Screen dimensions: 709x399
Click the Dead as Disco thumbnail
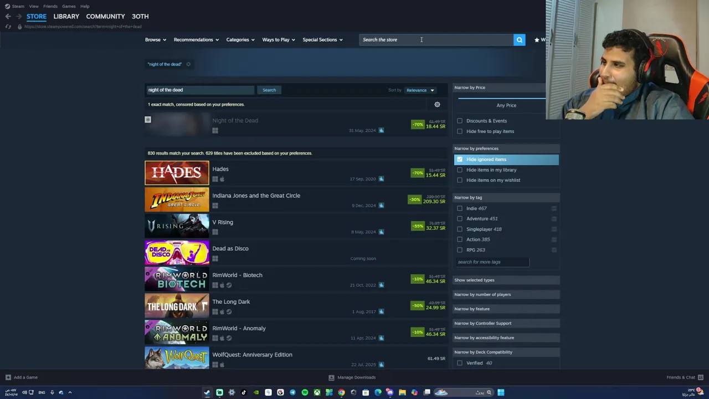coord(177,253)
